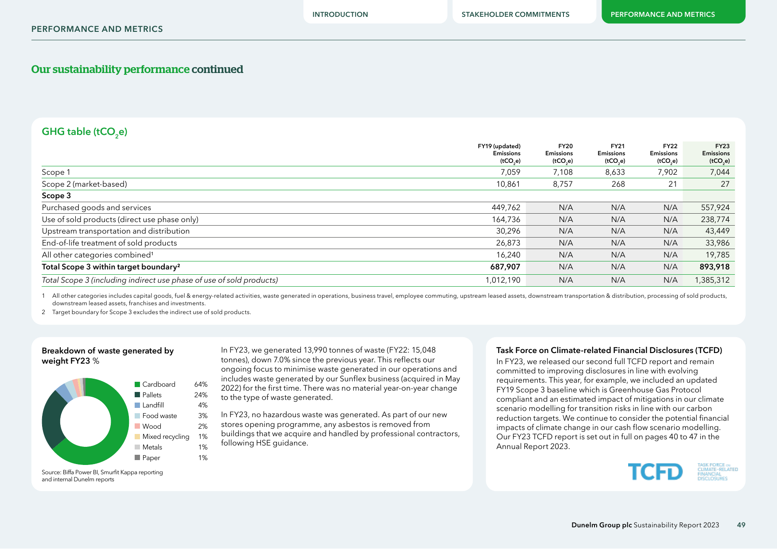This screenshot has width=777, height=549.
Task: Click 'All other categories combined' row label
Action: coord(97,255)
